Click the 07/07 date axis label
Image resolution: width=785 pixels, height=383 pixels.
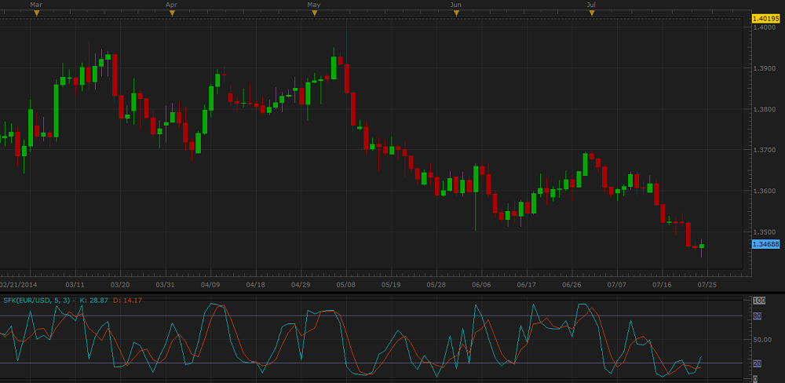pyautogui.click(x=617, y=284)
